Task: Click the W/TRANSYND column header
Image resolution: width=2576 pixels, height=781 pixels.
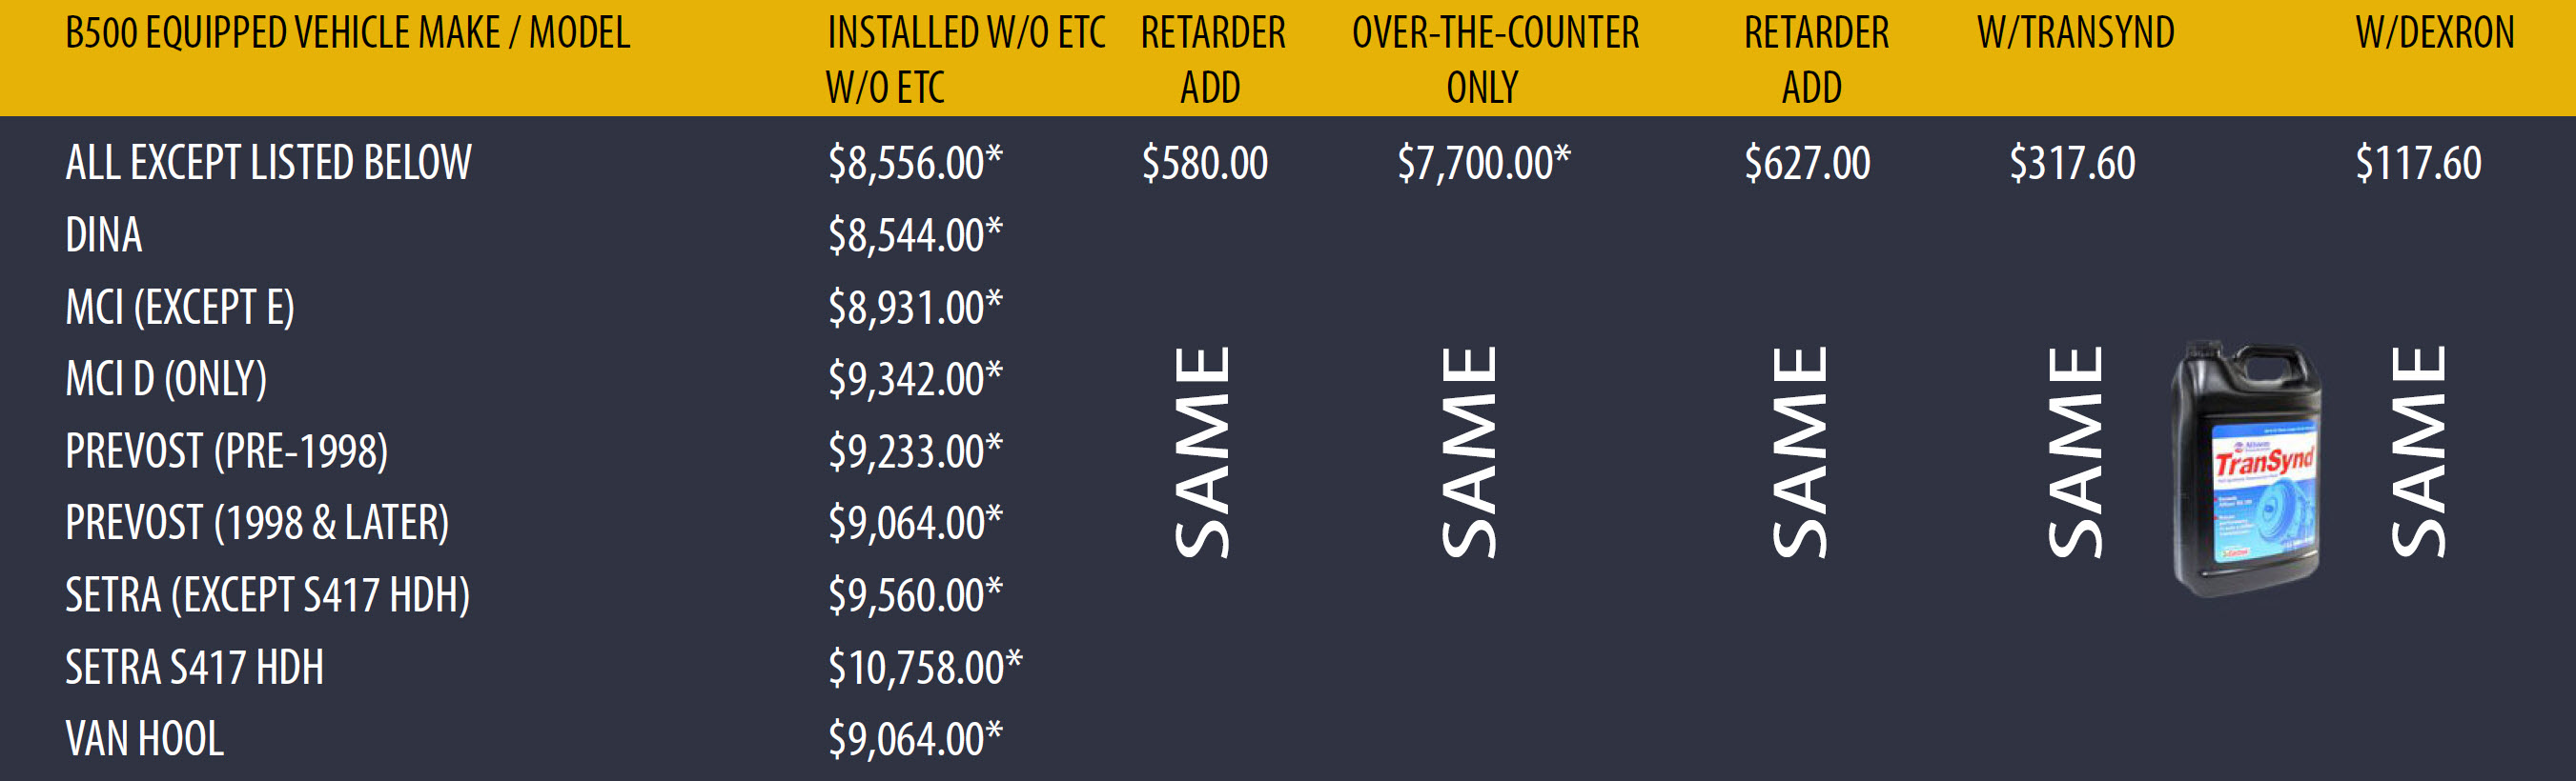Action: tap(2075, 33)
